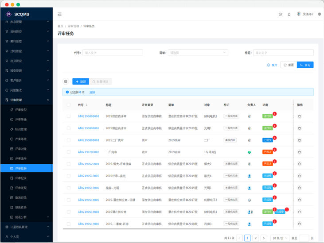This screenshot has height=243, width=324.
Task: Click the green 负责人 avatar in row AT02190709002
Action: pyautogui.click(x=250, y=152)
